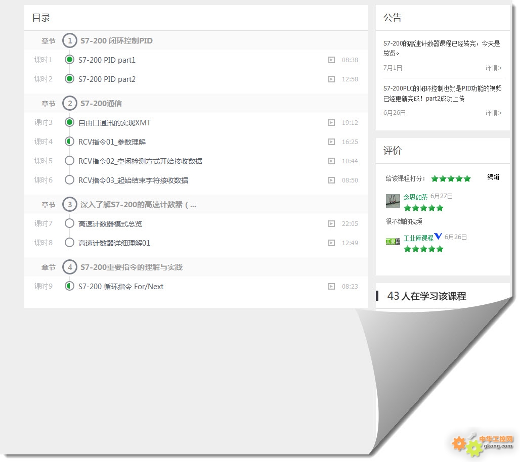Click the 详情> link for July 1 announcement
Image resolution: width=520 pixels, height=462 pixels.
pos(494,68)
